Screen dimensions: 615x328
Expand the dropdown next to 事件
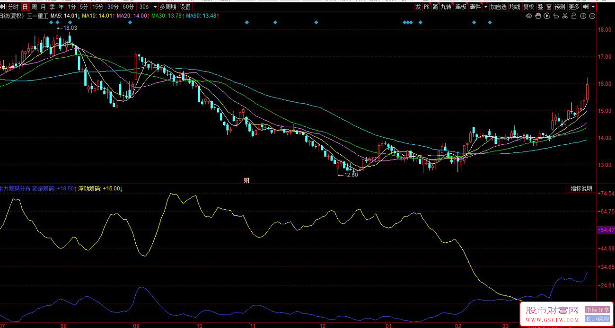pyautogui.click(x=485, y=7)
